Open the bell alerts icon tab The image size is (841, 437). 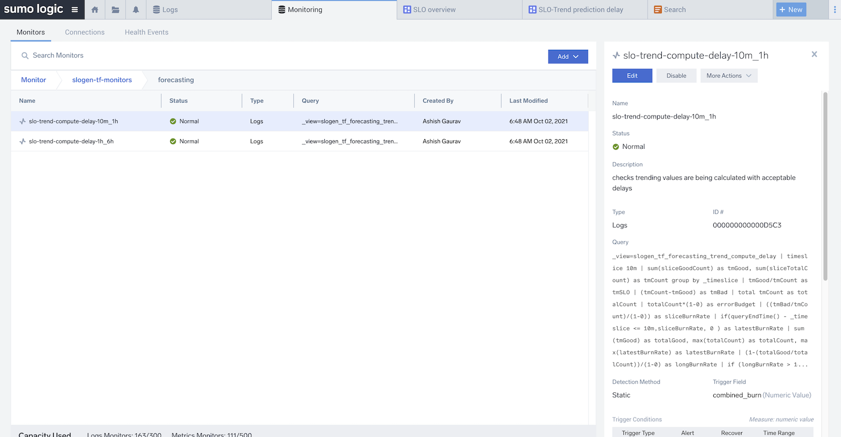pyautogui.click(x=136, y=9)
